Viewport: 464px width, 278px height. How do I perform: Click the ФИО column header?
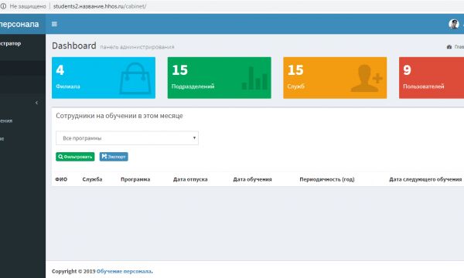click(61, 179)
